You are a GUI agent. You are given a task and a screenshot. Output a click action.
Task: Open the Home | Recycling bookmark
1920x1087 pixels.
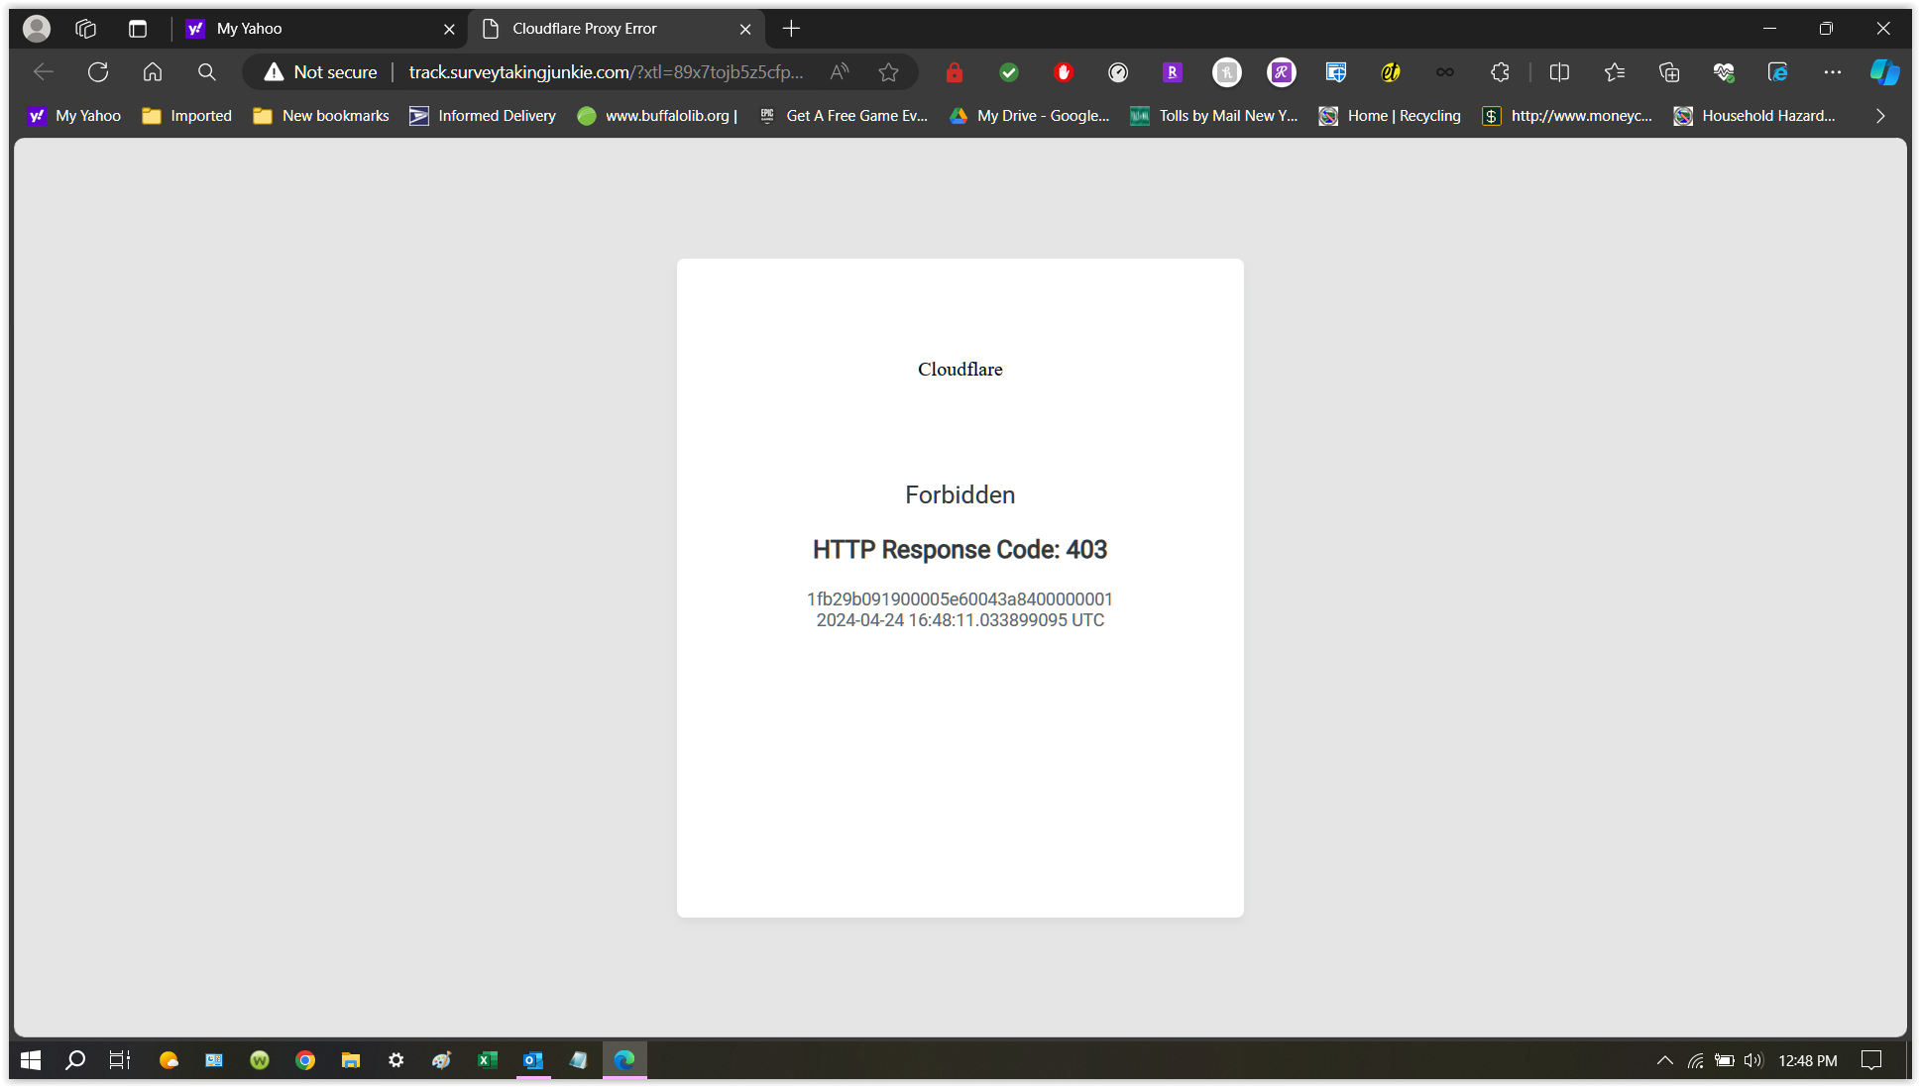[1390, 116]
